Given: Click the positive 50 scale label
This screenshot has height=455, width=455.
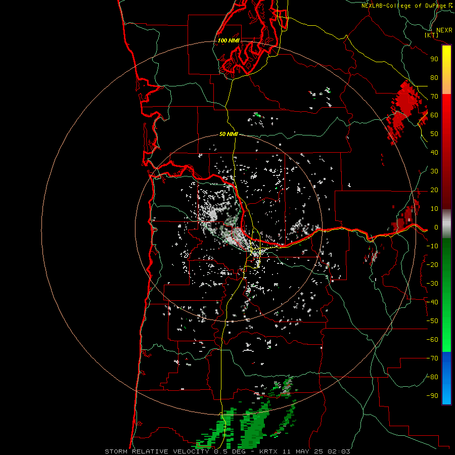Looking at the screenshot, I should [434, 134].
